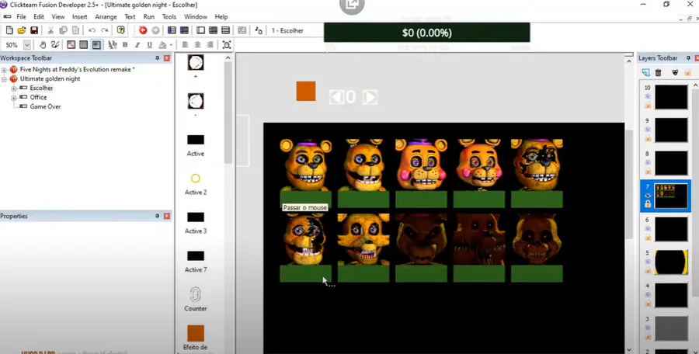The image size is (699, 354).
Task: Close the Workspace Toolbar panel
Action: click(x=167, y=58)
